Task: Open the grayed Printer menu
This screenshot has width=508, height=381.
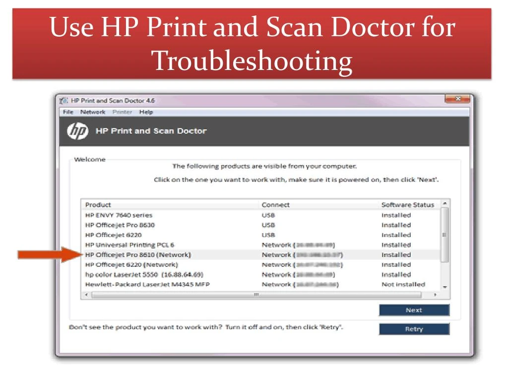Action: 122,112
